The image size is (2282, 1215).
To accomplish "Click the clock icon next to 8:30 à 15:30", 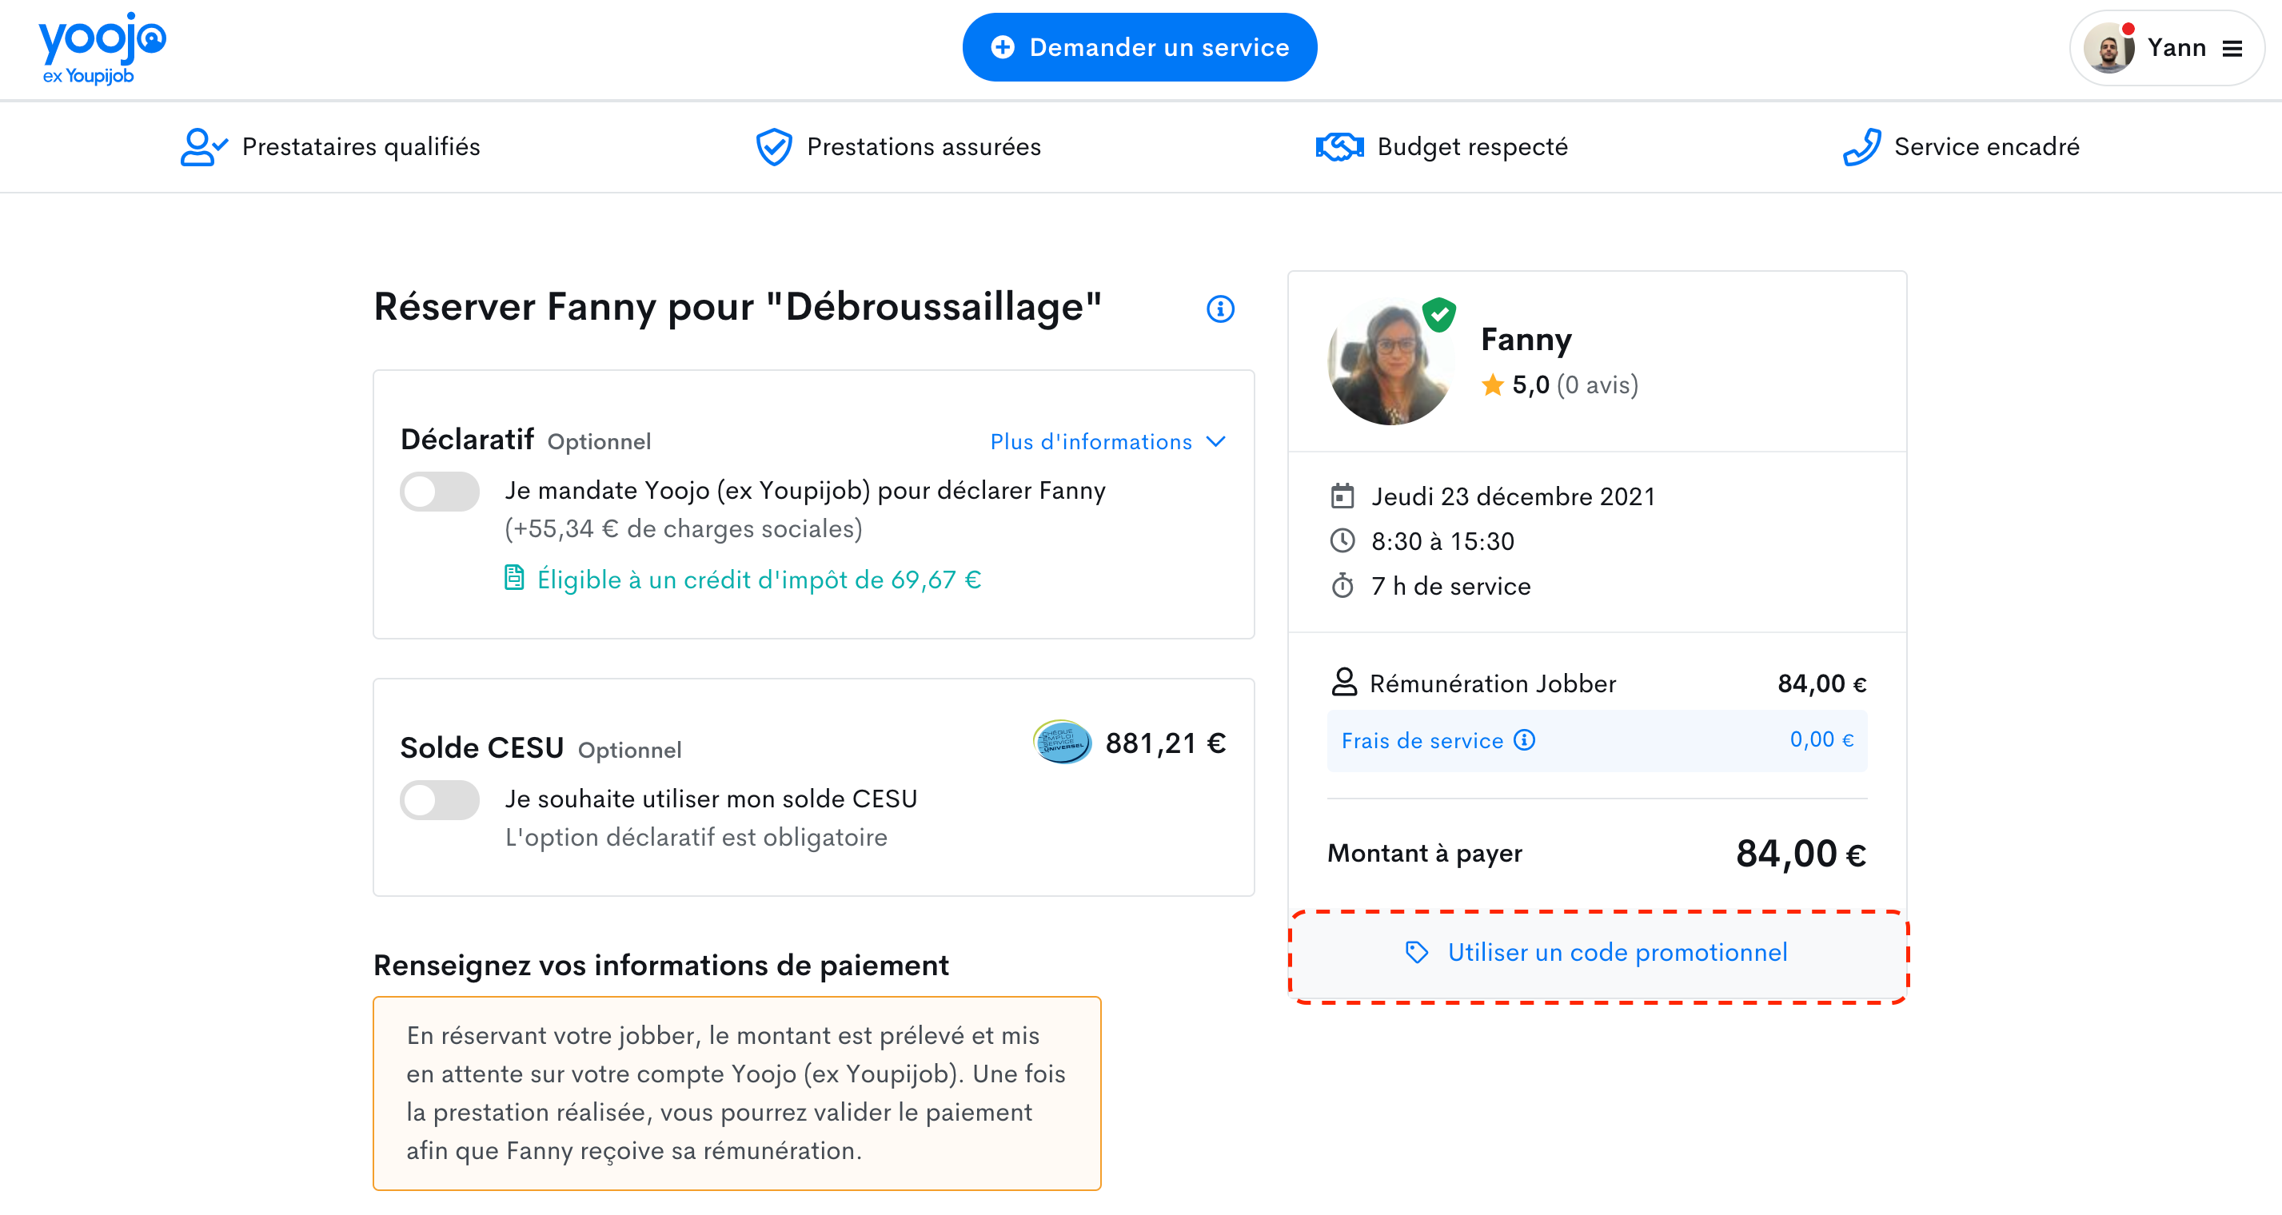I will tap(1343, 541).
